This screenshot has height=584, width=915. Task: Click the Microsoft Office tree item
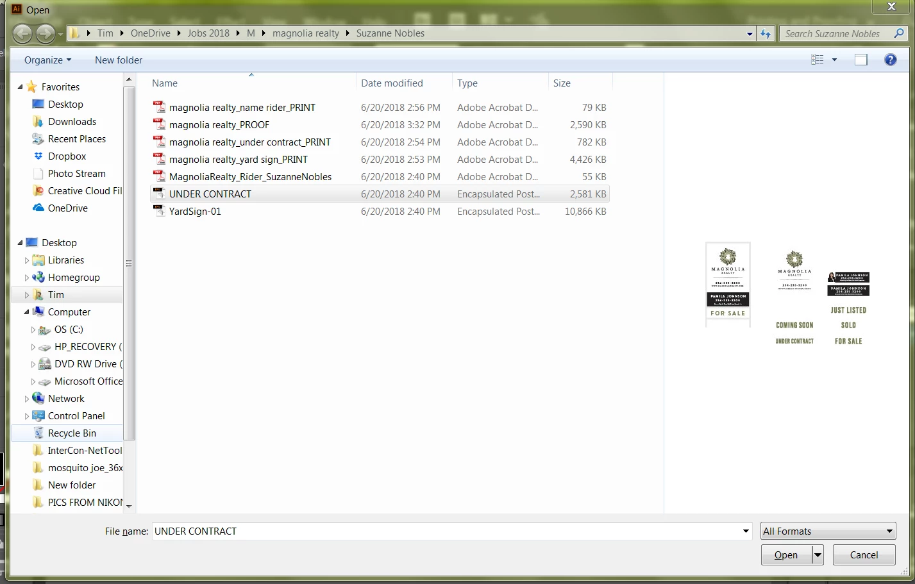[x=80, y=381]
